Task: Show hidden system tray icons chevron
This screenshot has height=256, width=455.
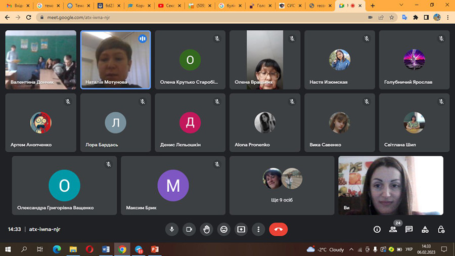Action: pos(351,249)
